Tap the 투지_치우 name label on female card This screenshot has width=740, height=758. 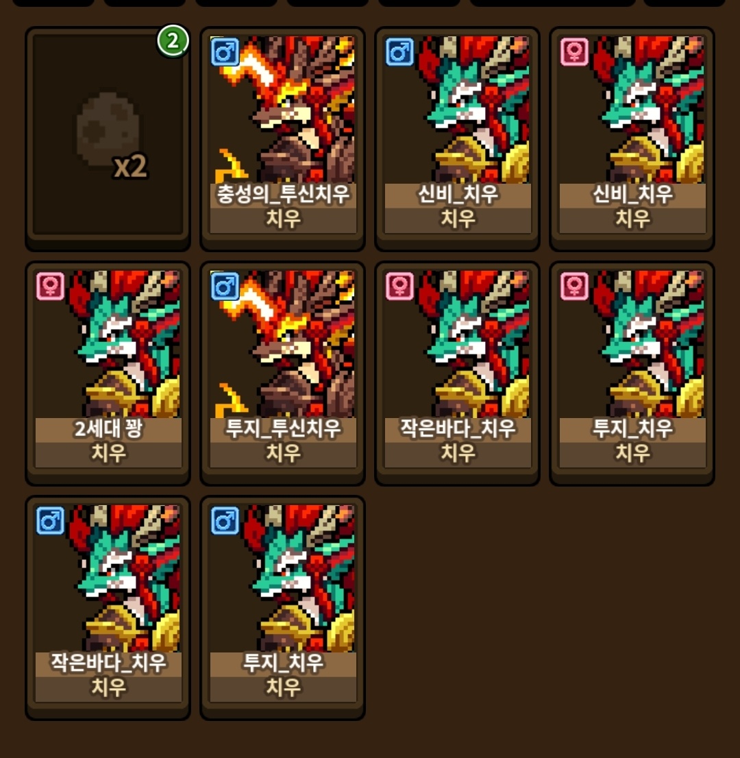[x=632, y=429]
